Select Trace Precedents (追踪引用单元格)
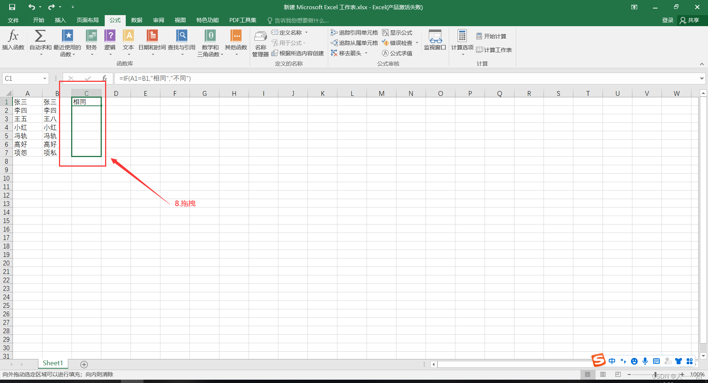The width and height of the screenshot is (708, 383). pyautogui.click(x=354, y=32)
